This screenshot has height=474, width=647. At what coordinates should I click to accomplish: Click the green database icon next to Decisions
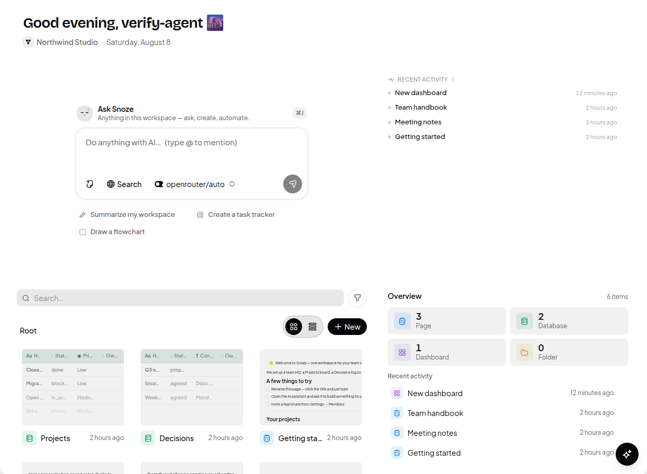[148, 438]
